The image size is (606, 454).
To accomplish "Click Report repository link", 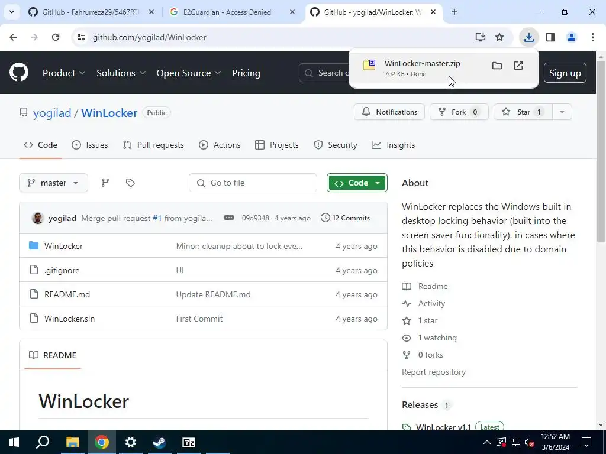I will [x=434, y=372].
